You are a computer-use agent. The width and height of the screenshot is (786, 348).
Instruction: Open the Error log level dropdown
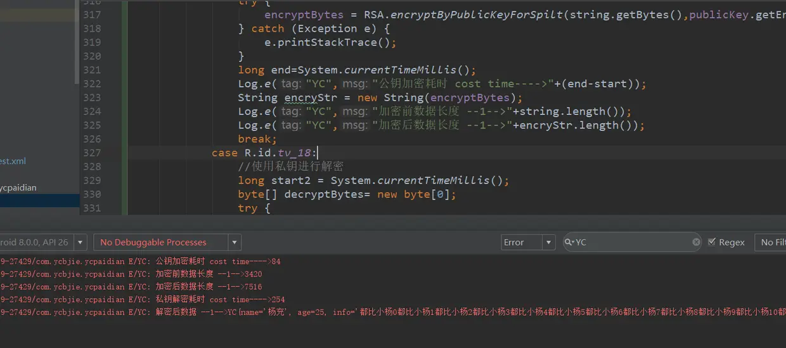(527, 242)
